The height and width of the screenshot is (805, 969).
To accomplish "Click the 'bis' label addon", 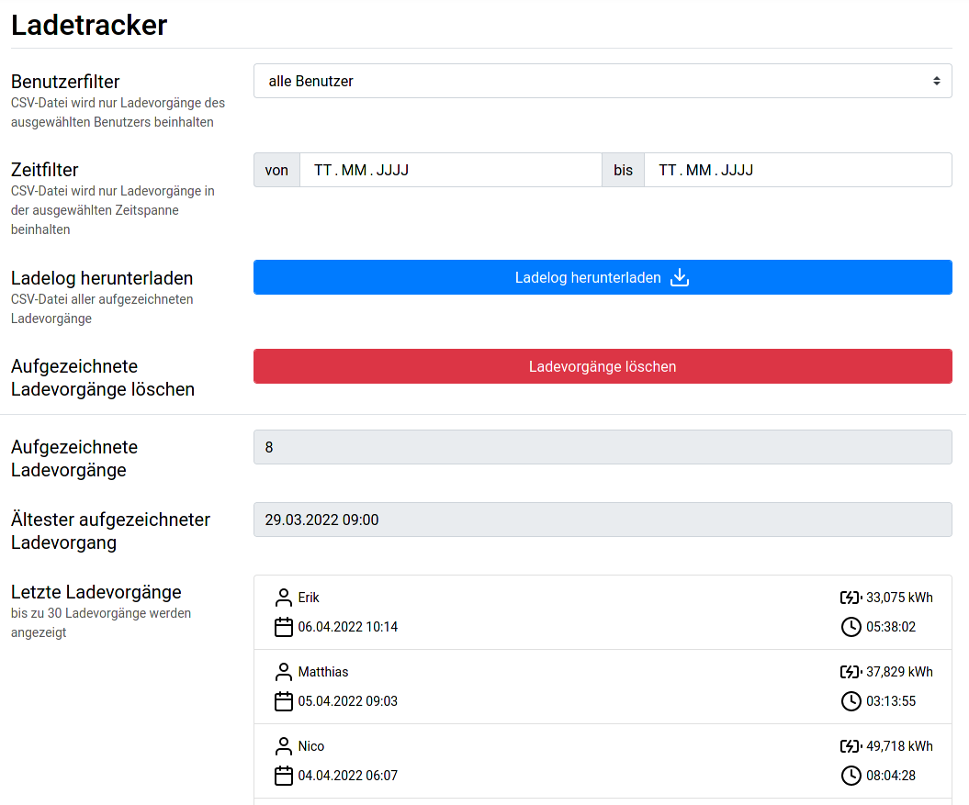I will click(x=623, y=170).
